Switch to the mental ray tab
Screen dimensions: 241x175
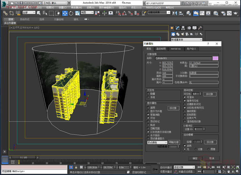[x=176, y=49]
